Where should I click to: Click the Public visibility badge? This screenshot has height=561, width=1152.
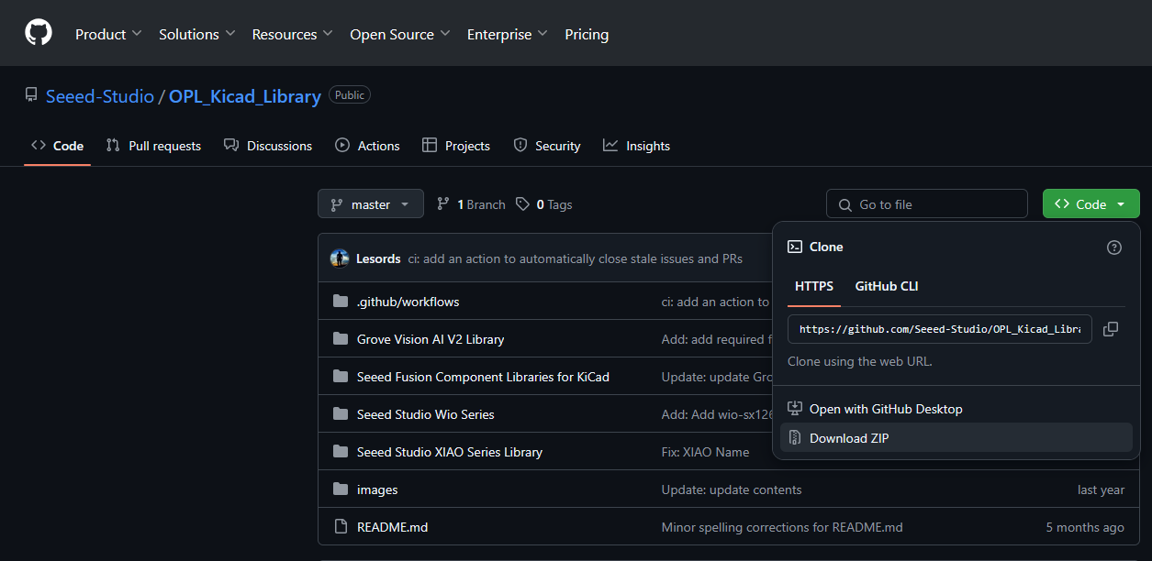pos(350,95)
